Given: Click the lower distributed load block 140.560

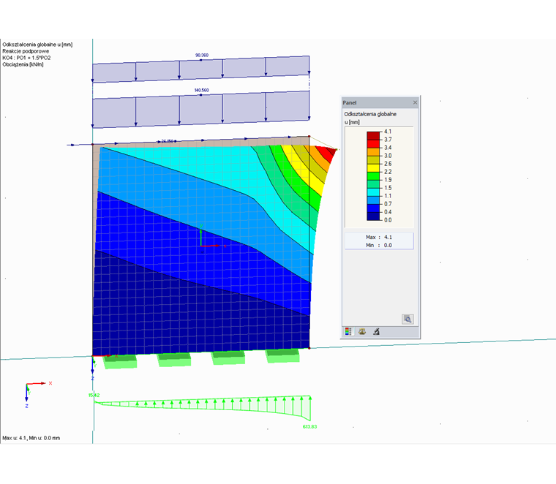Looking at the screenshot, I should (x=200, y=109).
